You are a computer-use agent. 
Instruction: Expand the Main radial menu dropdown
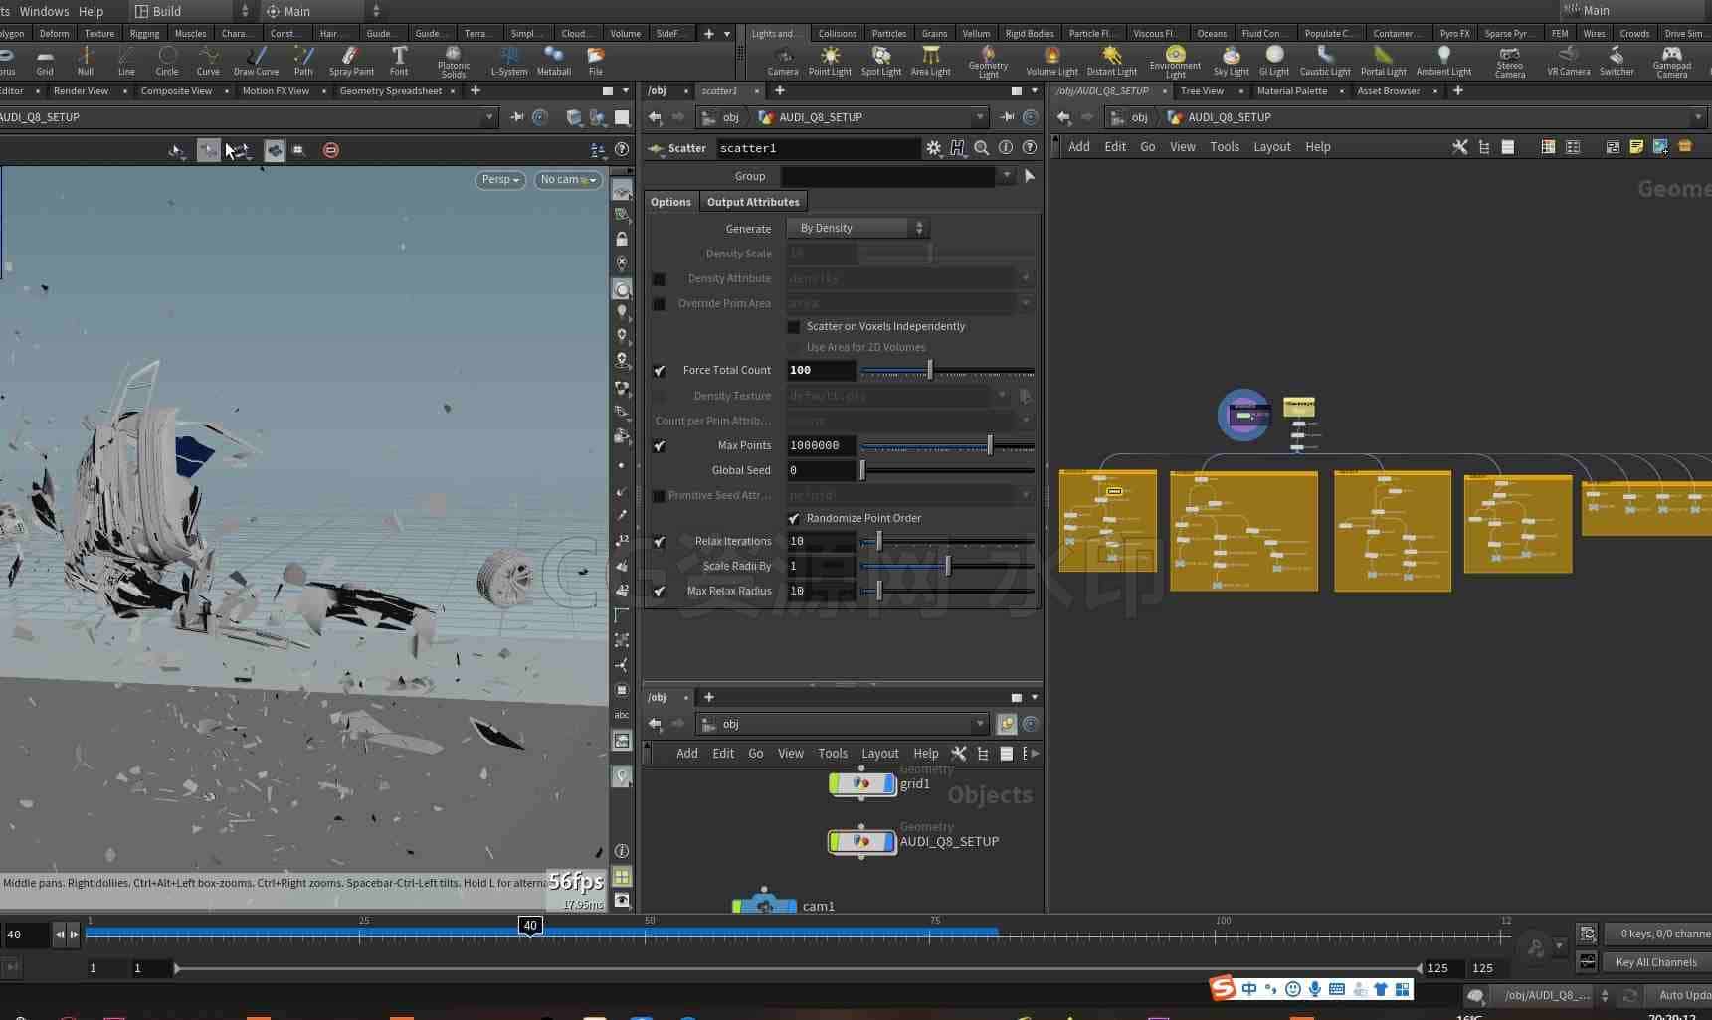click(x=322, y=11)
